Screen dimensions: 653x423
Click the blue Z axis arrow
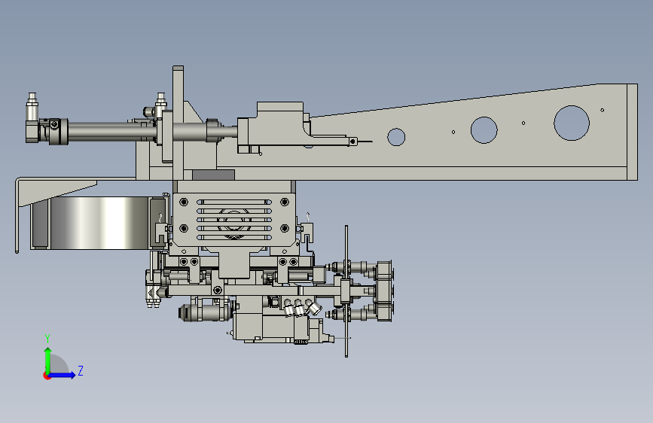coord(63,375)
